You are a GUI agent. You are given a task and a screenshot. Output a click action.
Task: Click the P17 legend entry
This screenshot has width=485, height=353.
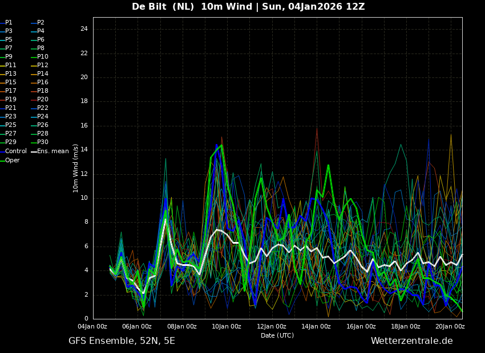(8, 91)
